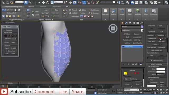Click the ribbon Cut tool
The height and width of the screenshot is (95, 169).
tap(82, 13)
